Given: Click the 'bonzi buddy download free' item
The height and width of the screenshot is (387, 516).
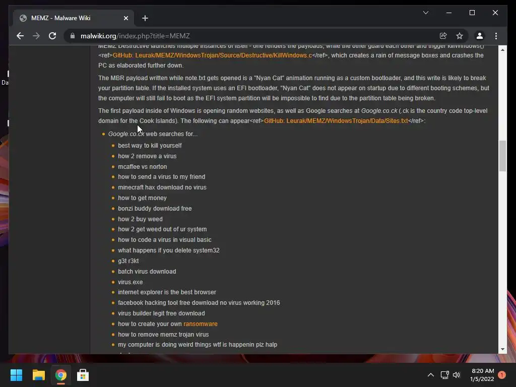Looking at the screenshot, I should (x=155, y=208).
